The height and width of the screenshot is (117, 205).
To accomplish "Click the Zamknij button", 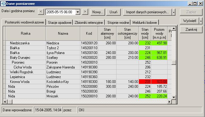I will pyautogui.click(x=191, y=30).
